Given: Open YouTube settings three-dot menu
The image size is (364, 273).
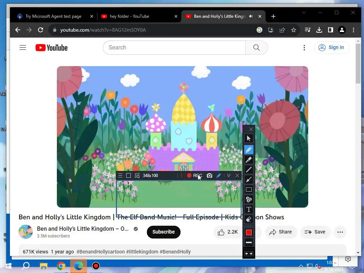Looking at the screenshot, I should tap(304, 48).
